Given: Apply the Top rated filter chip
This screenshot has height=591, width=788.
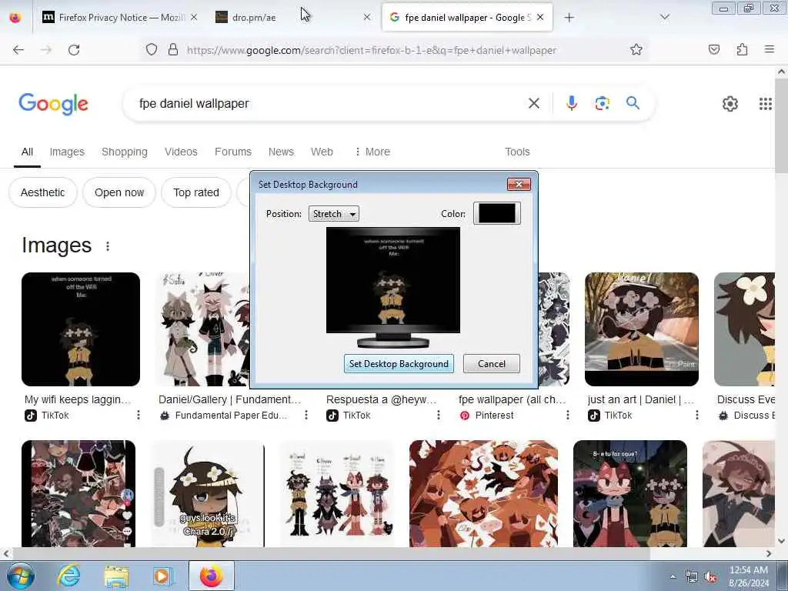Looking at the screenshot, I should pyautogui.click(x=196, y=192).
